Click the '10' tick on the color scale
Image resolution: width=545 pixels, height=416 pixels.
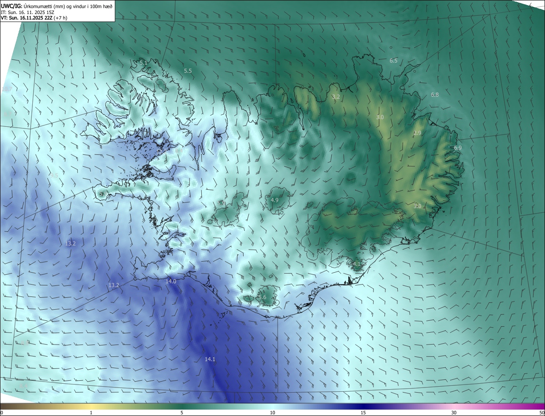click(x=272, y=413)
